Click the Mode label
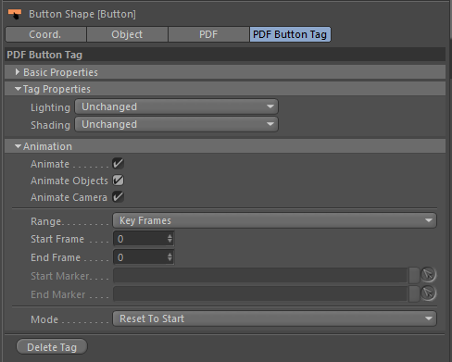Screen dimensions: 452x362 [44, 319]
